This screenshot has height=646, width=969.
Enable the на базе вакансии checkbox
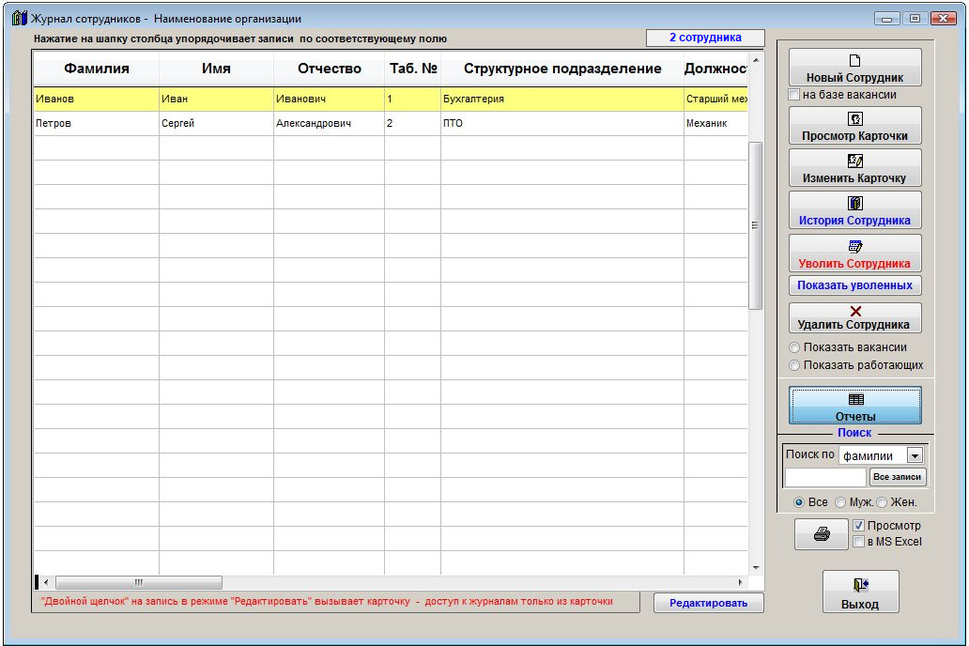[x=794, y=95]
